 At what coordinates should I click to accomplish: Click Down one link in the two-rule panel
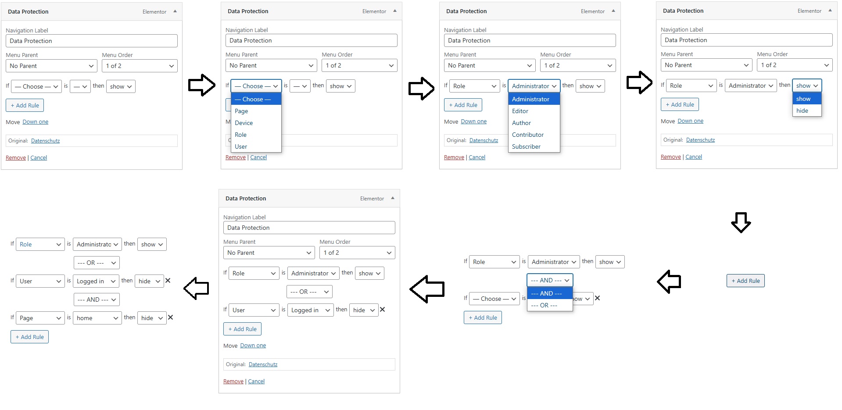253,346
